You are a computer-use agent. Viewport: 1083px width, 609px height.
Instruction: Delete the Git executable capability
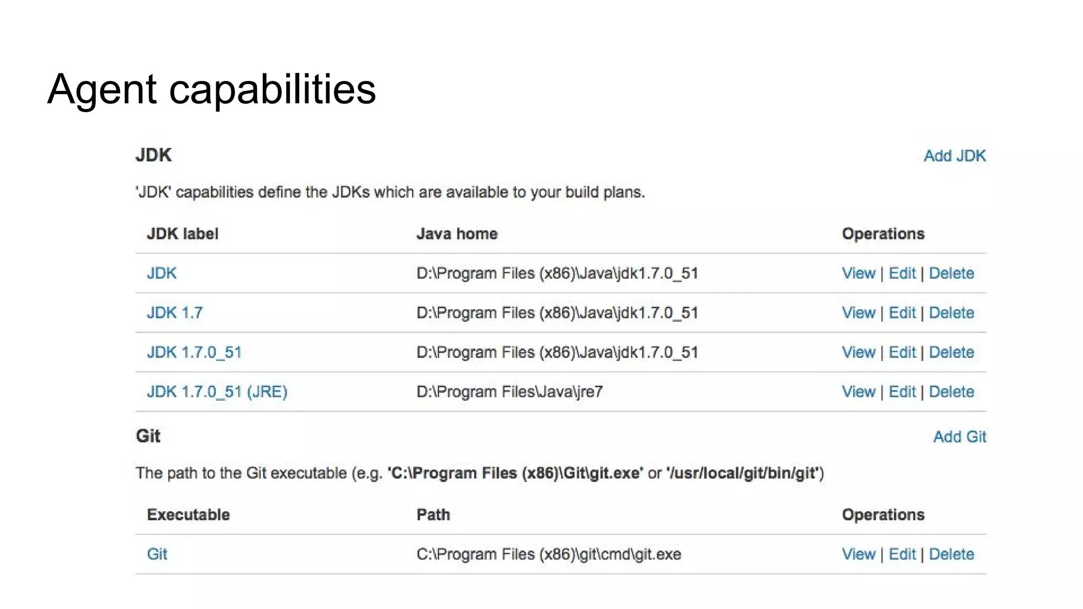[951, 554]
